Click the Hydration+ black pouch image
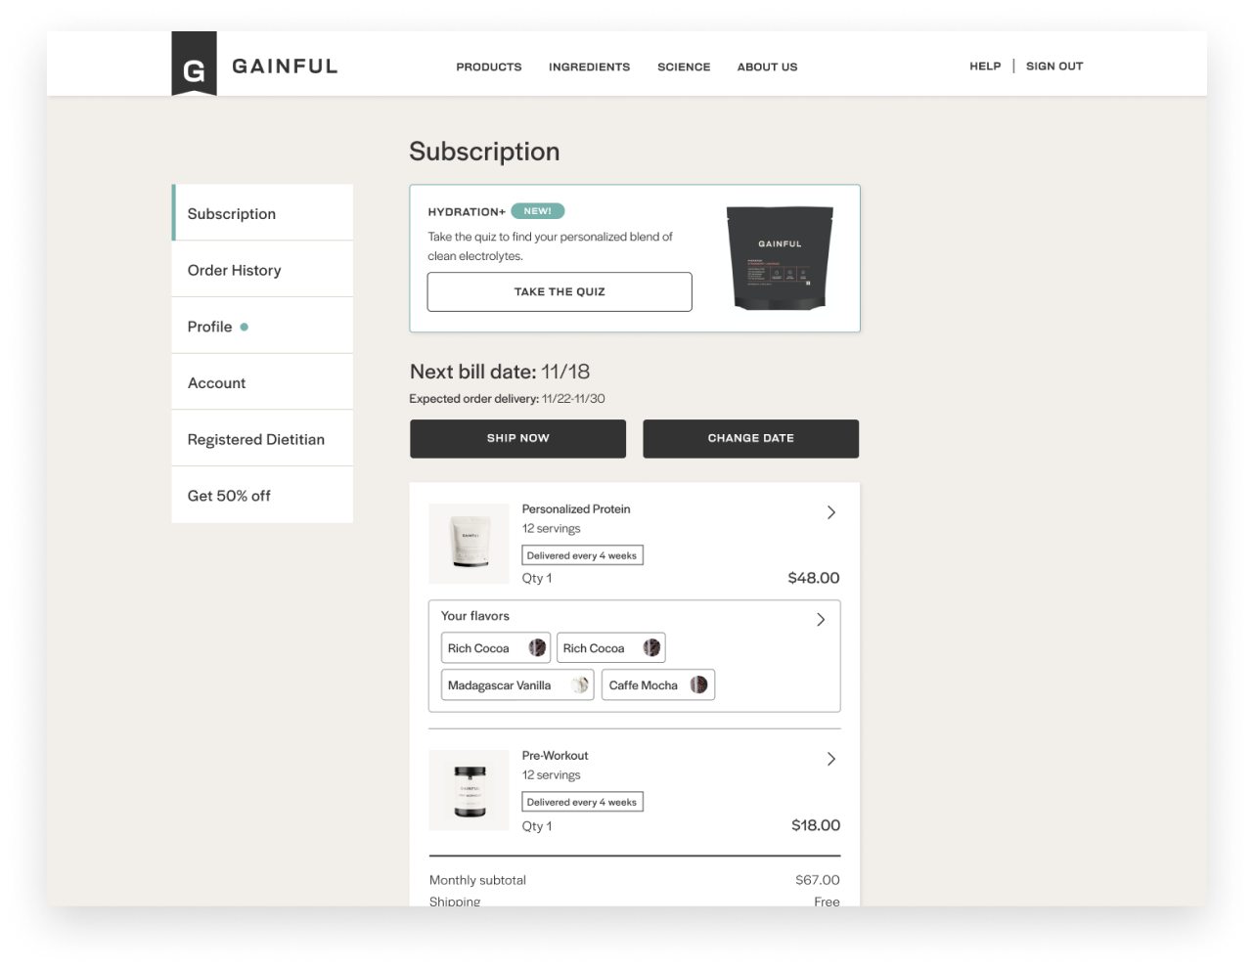The width and height of the screenshot is (1254, 969). [x=780, y=258]
